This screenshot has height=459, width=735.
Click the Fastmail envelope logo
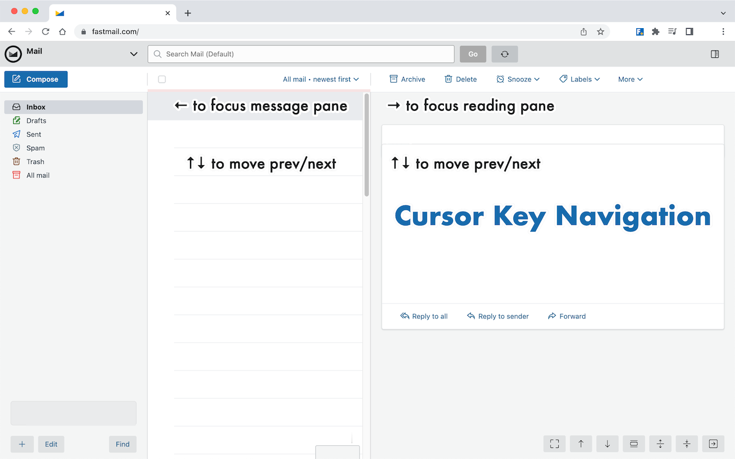click(x=13, y=53)
